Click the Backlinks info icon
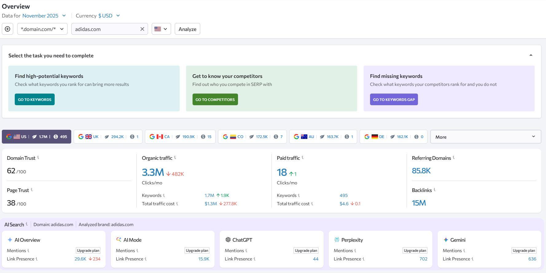The image size is (546, 273). tap(435, 190)
